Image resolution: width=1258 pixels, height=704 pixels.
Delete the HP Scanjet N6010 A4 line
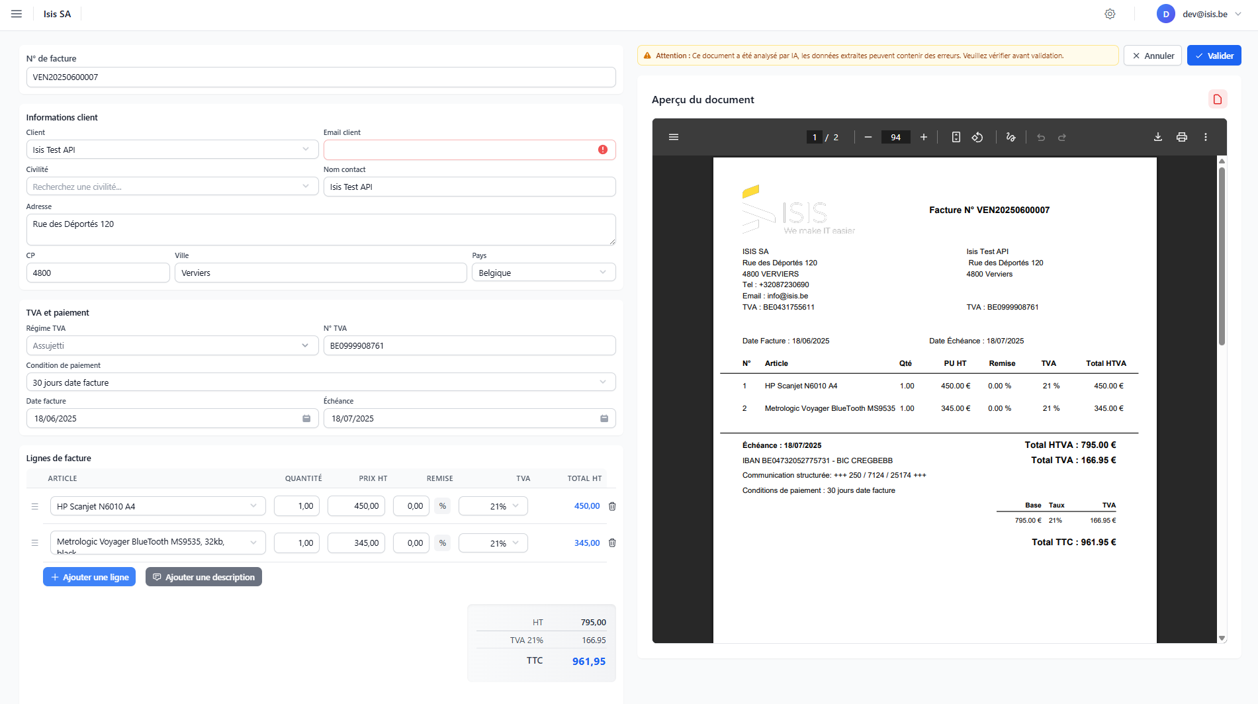click(612, 506)
